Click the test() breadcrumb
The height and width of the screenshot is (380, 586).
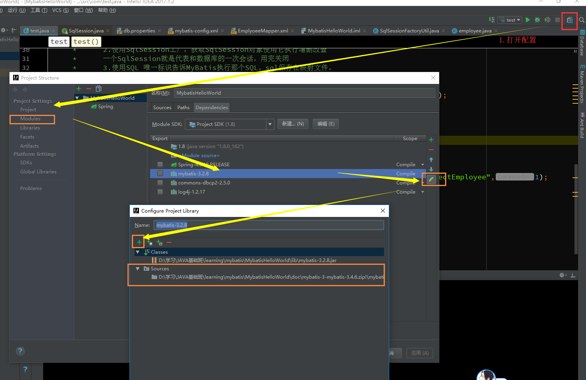tap(86, 42)
